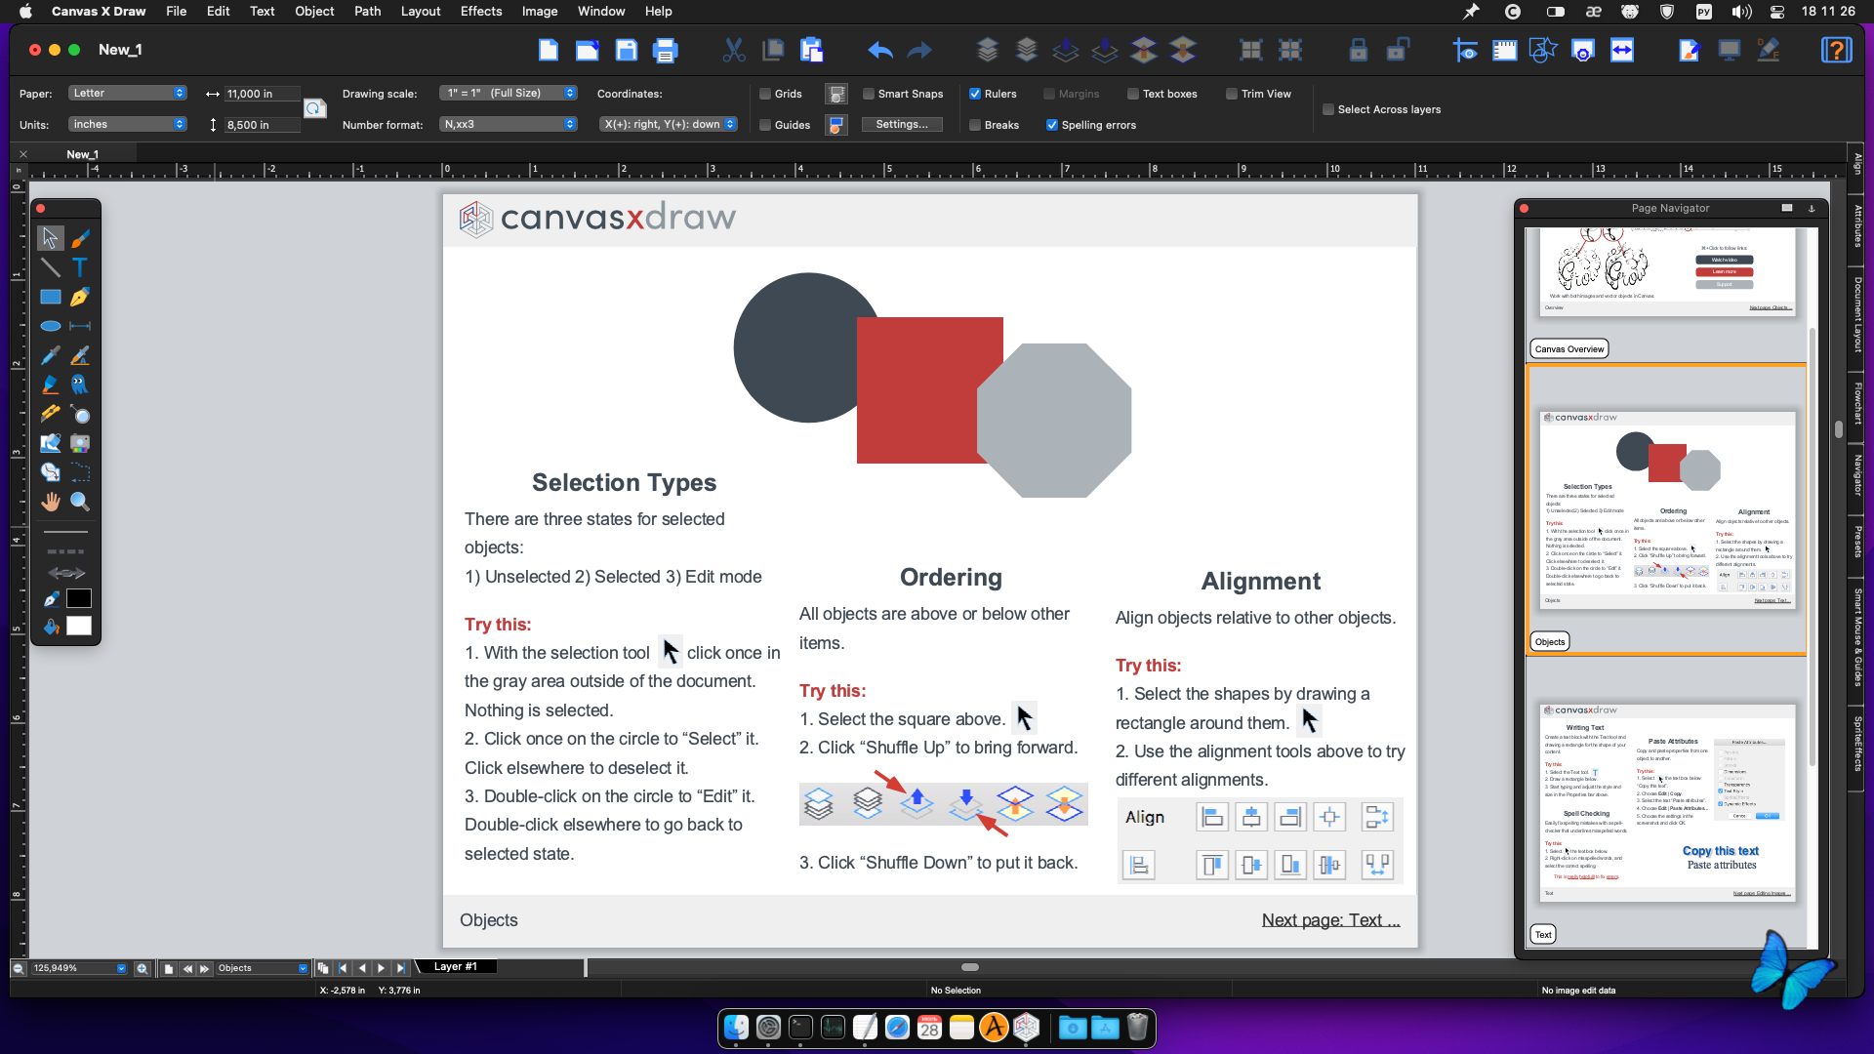This screenshot has width=1874, height=1054.
Task: Select the Hand pan tool
Action: (50, 502)
